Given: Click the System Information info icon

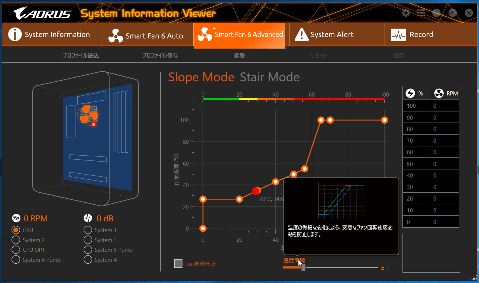Looking at the screenshot, I should (15, 34).
